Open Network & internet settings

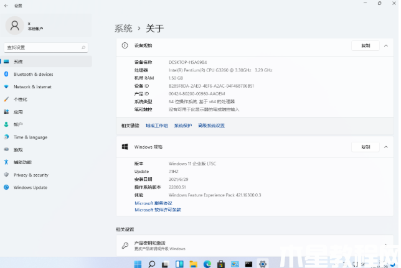[x=46, y=87]
